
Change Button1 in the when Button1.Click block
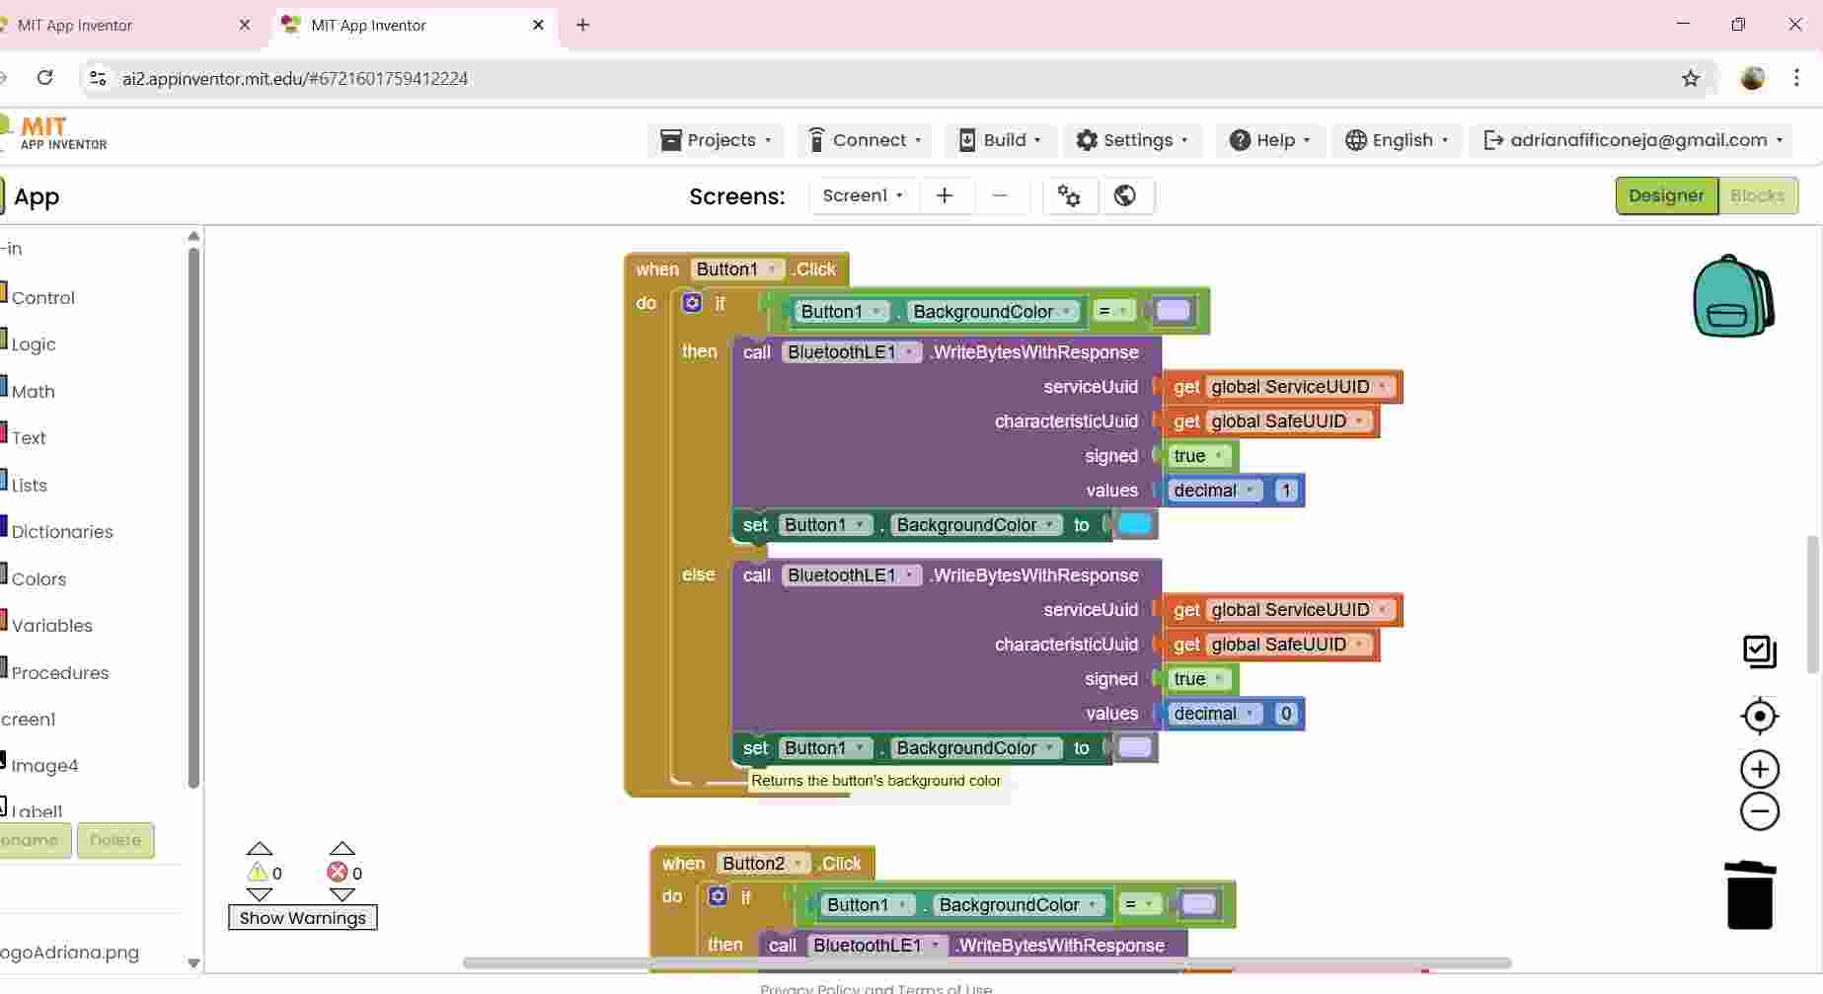pyautogui.click(x=736, y=269)
